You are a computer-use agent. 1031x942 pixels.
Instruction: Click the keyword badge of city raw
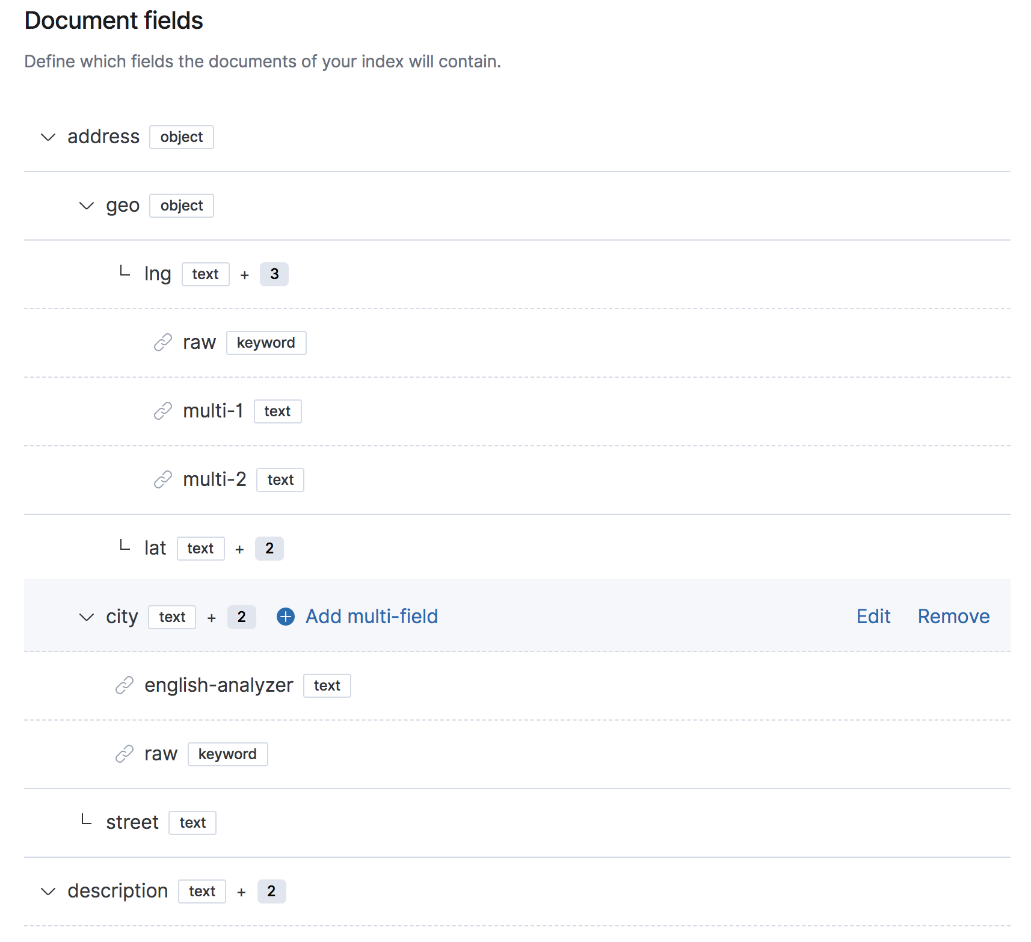pyautogui.click(x=228, y=754)
